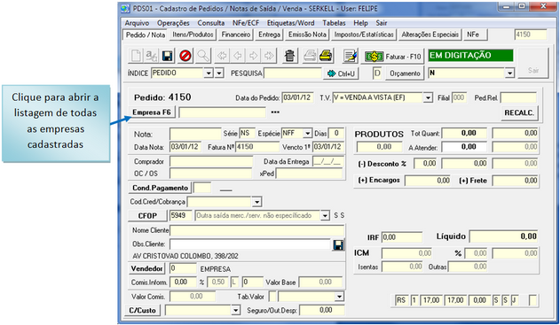Open the Espécie NFF dropdown
This screenshot has width=560, height=325.
tap(307, 134)
